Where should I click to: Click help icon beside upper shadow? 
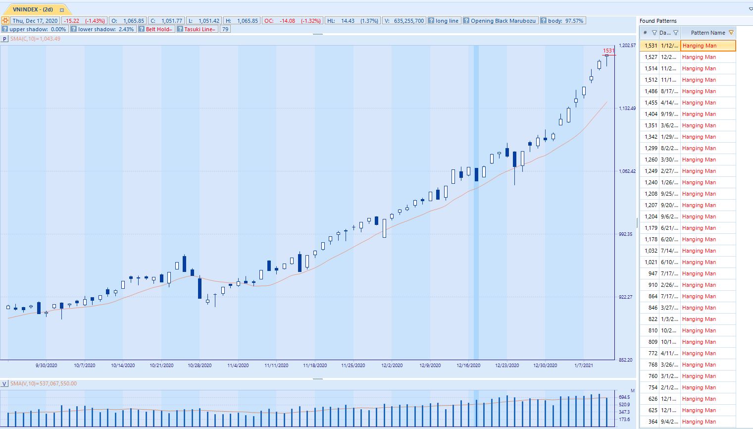click(5, 29)
